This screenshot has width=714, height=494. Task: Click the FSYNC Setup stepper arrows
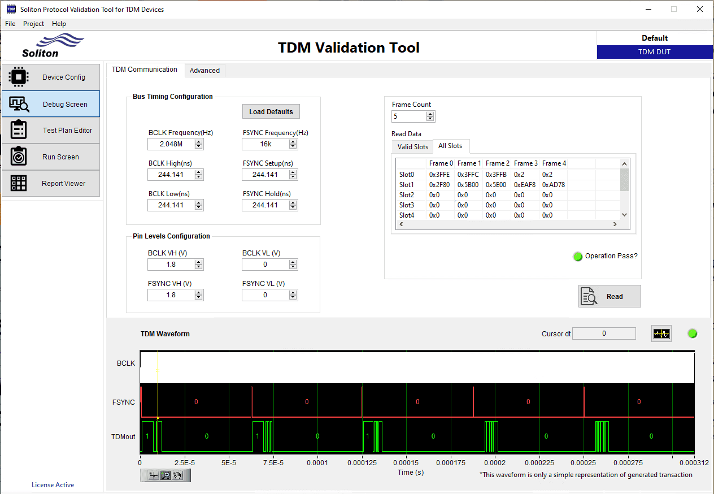click(x=293, y=175)
